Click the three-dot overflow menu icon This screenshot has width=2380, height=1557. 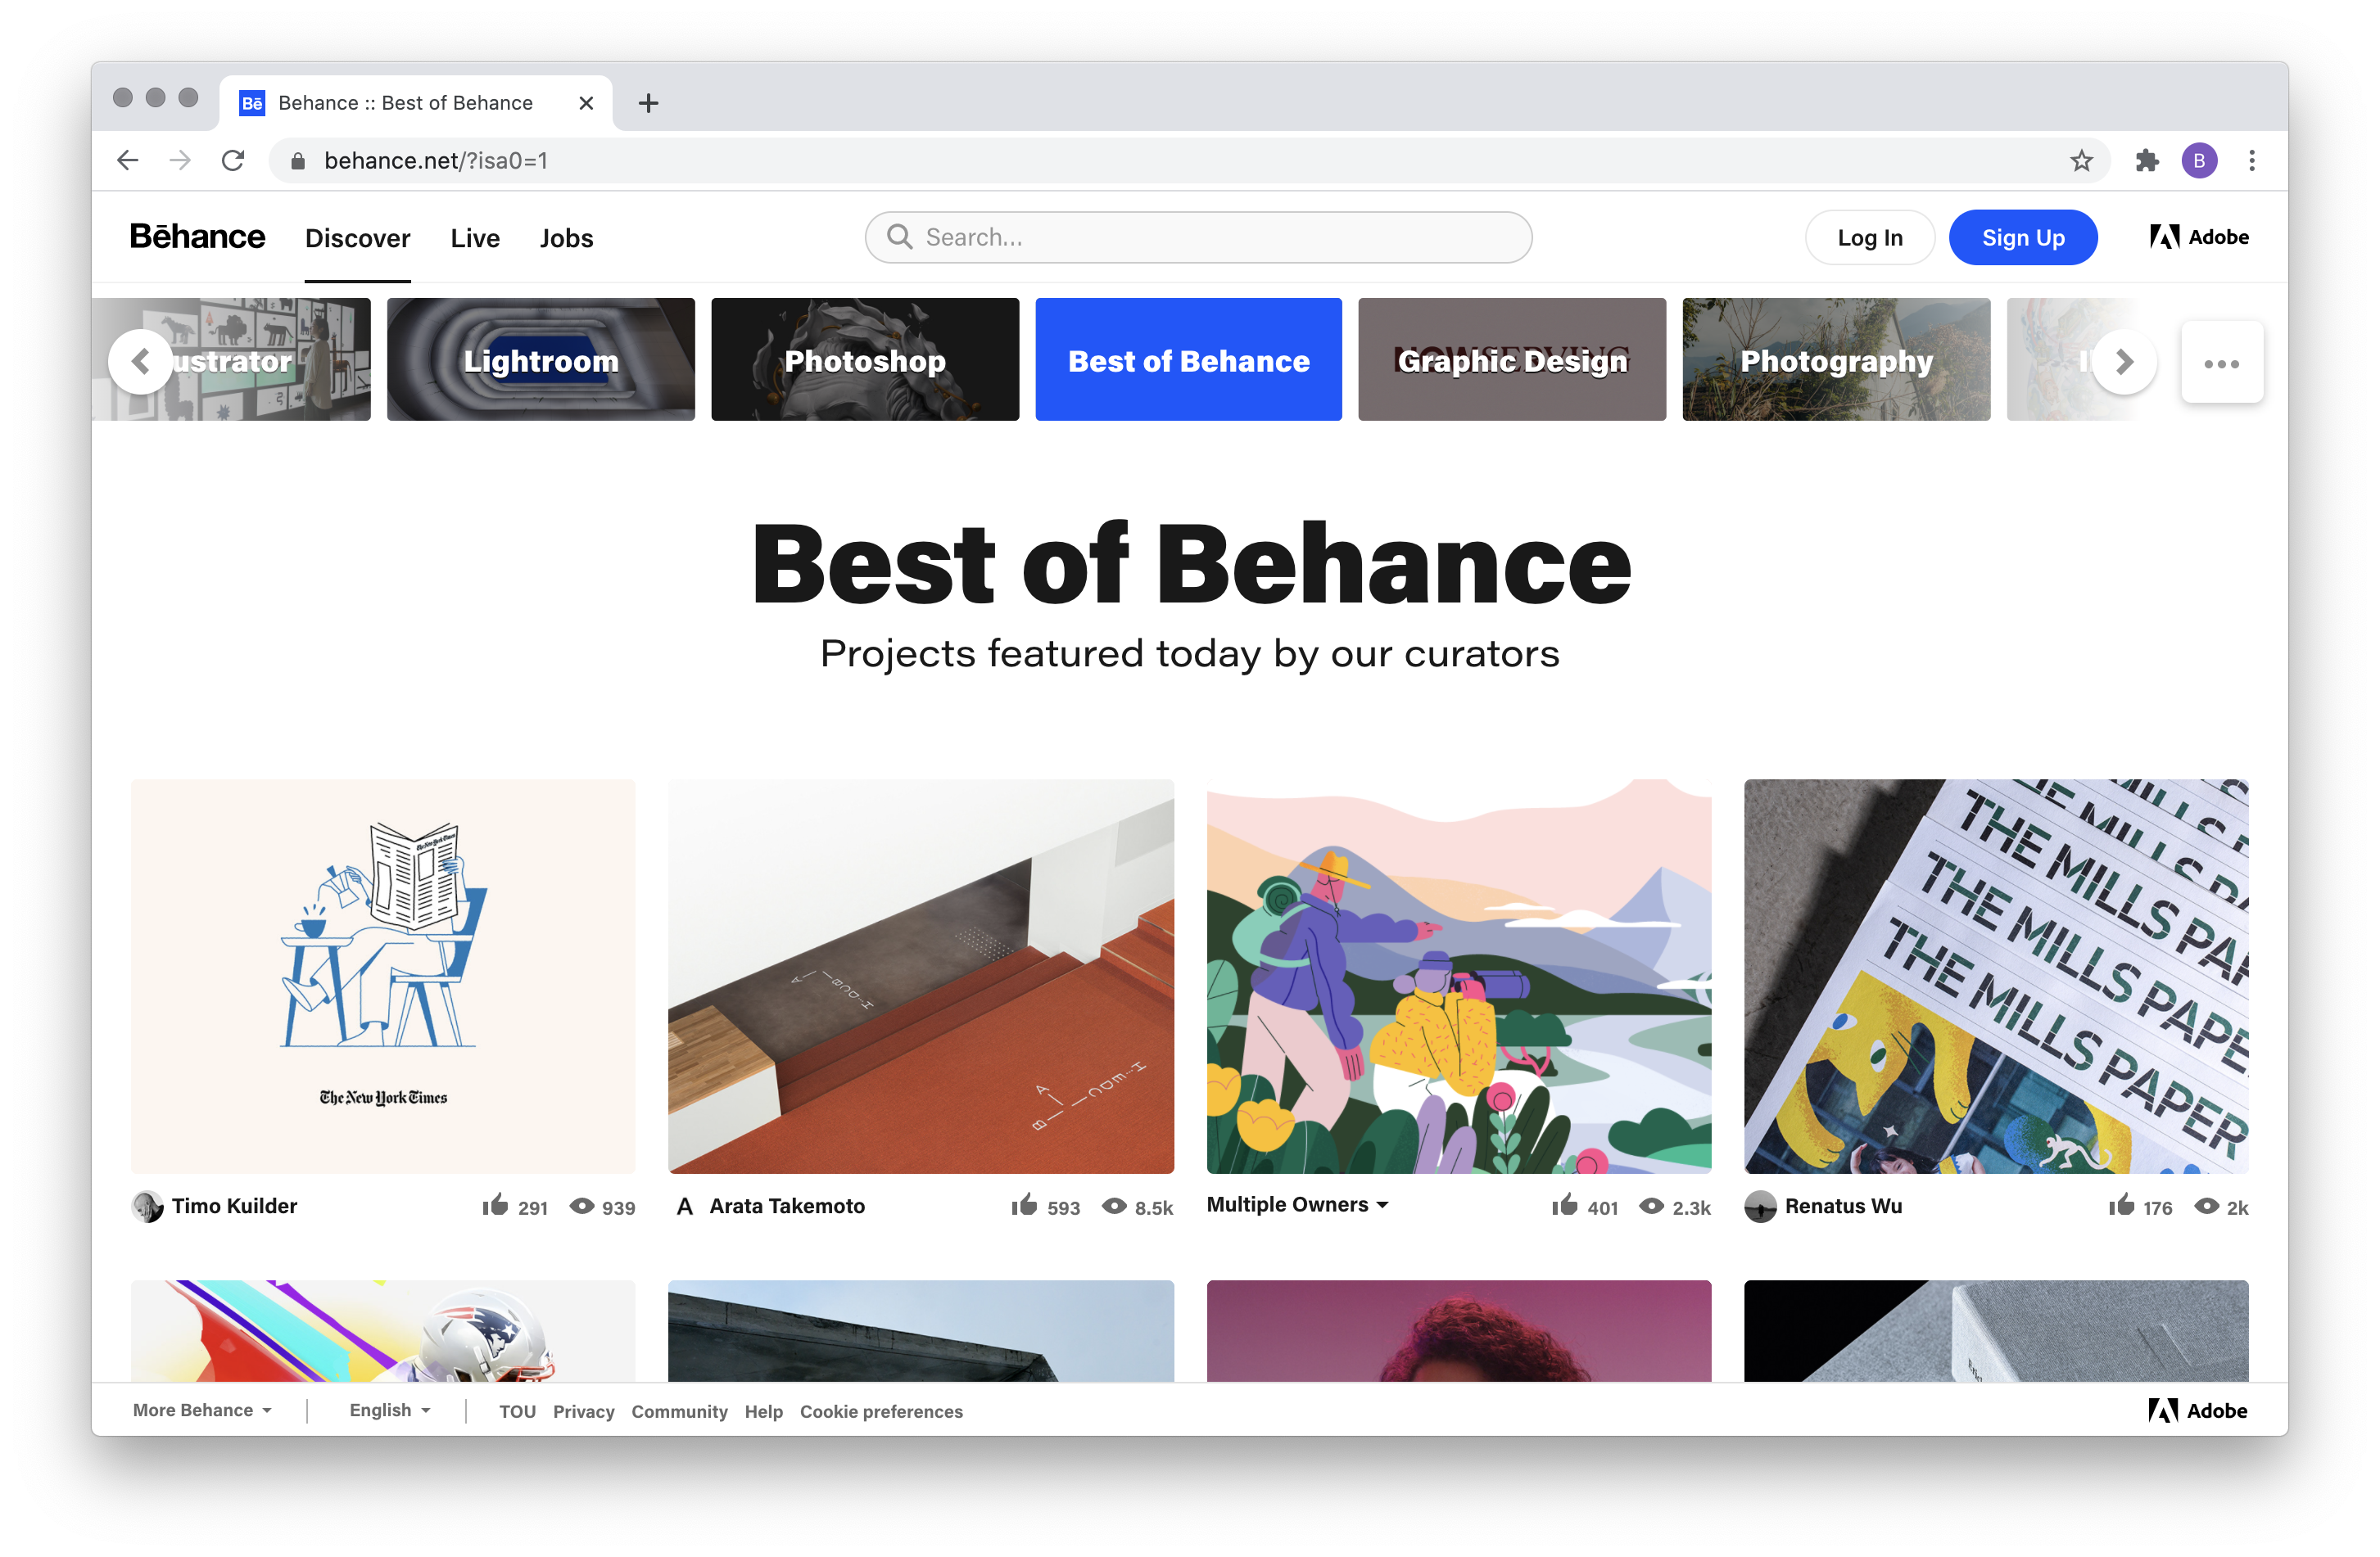tap(2222, 363)
